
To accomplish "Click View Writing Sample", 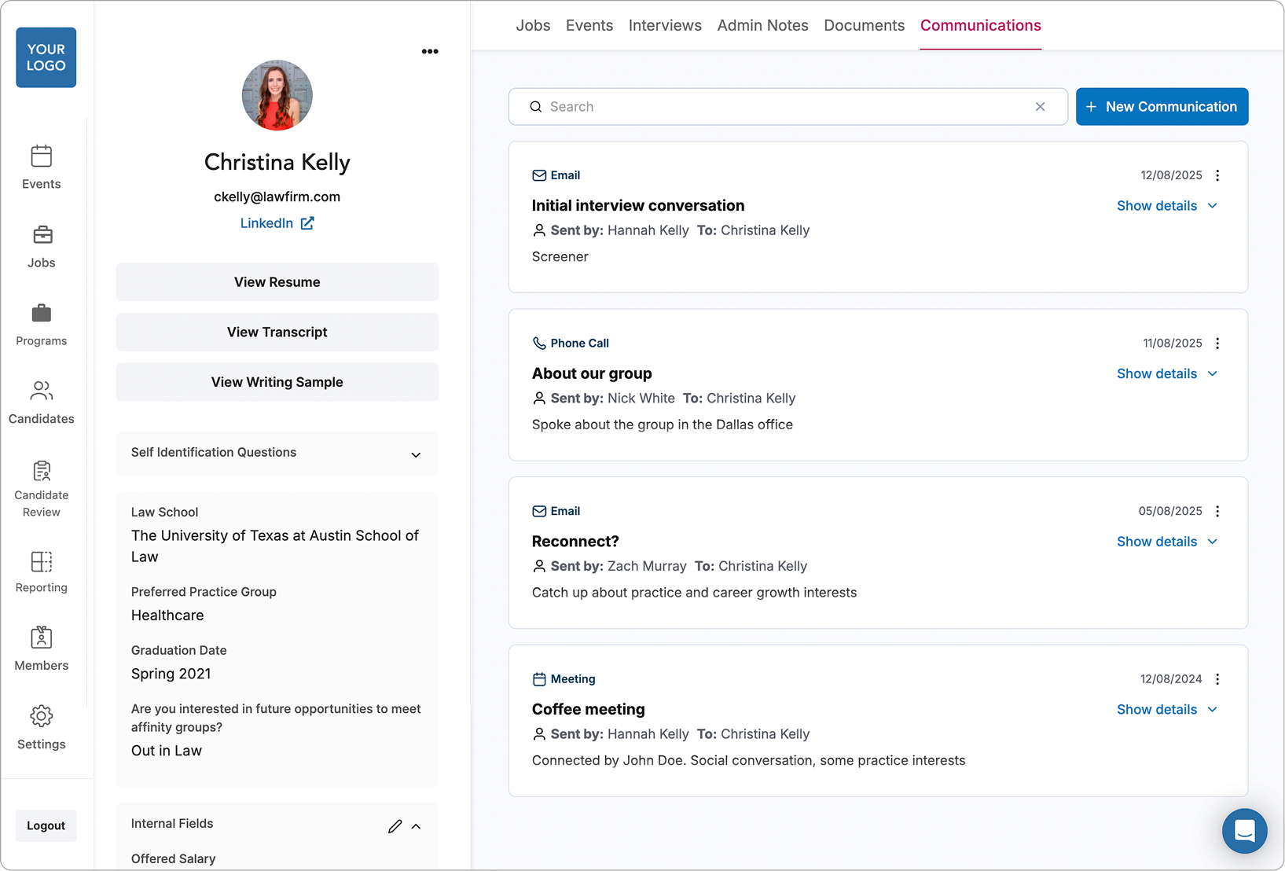I will [x=277, y=382].
